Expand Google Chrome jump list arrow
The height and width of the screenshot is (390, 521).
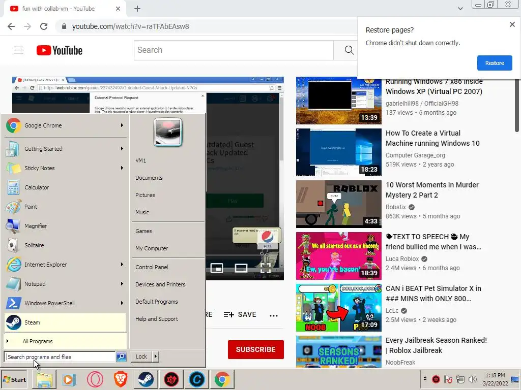coord(122,125)
